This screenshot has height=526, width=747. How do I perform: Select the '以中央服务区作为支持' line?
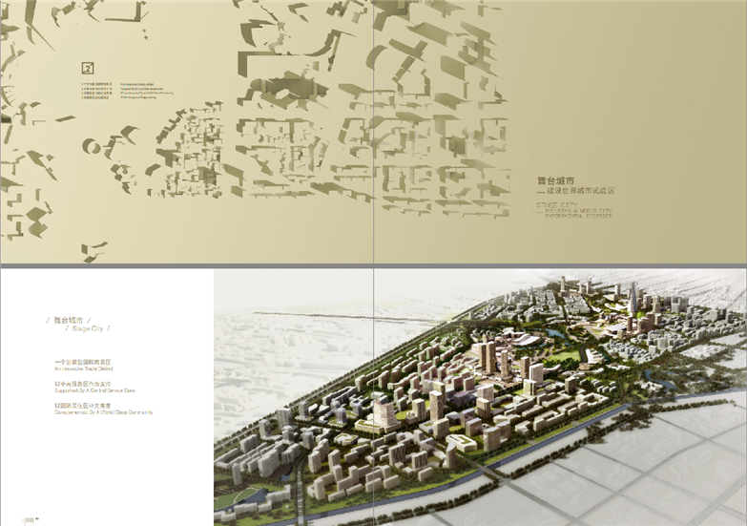(82, 384)
